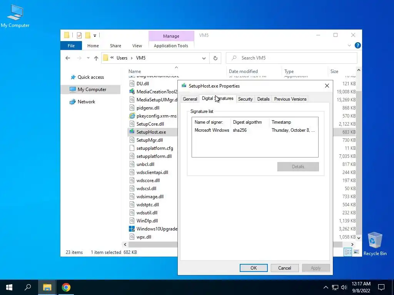This screenshot has height=295, width=394.
Task: Click the Search VM5 input field
Action: [x=292, y=58]
